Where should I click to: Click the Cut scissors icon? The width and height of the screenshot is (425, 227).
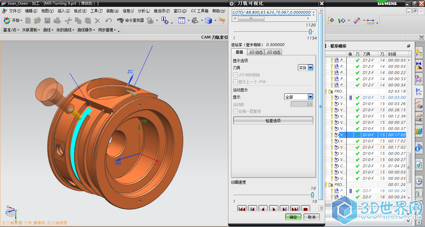[x=68, y=21]
